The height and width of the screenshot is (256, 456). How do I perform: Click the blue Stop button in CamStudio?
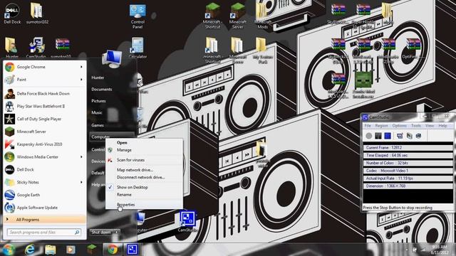coord(388,136)
